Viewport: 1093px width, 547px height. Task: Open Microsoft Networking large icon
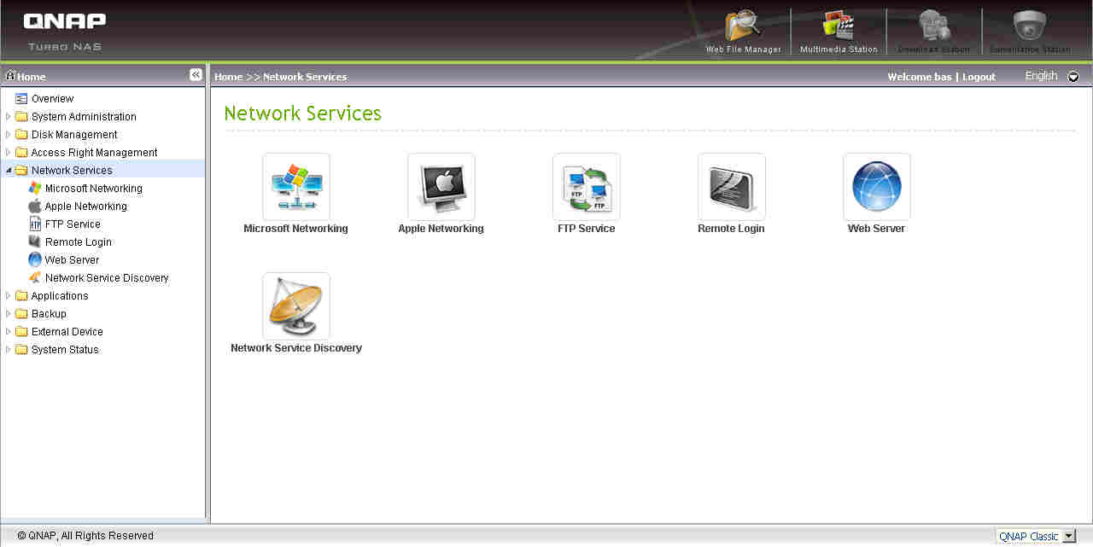[296, 187]
